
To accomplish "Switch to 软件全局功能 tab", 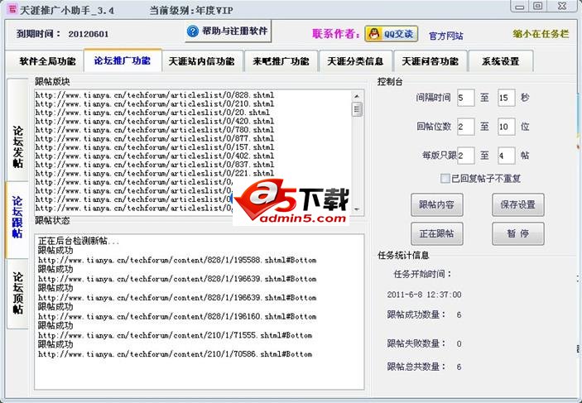I will click(47, 61).
